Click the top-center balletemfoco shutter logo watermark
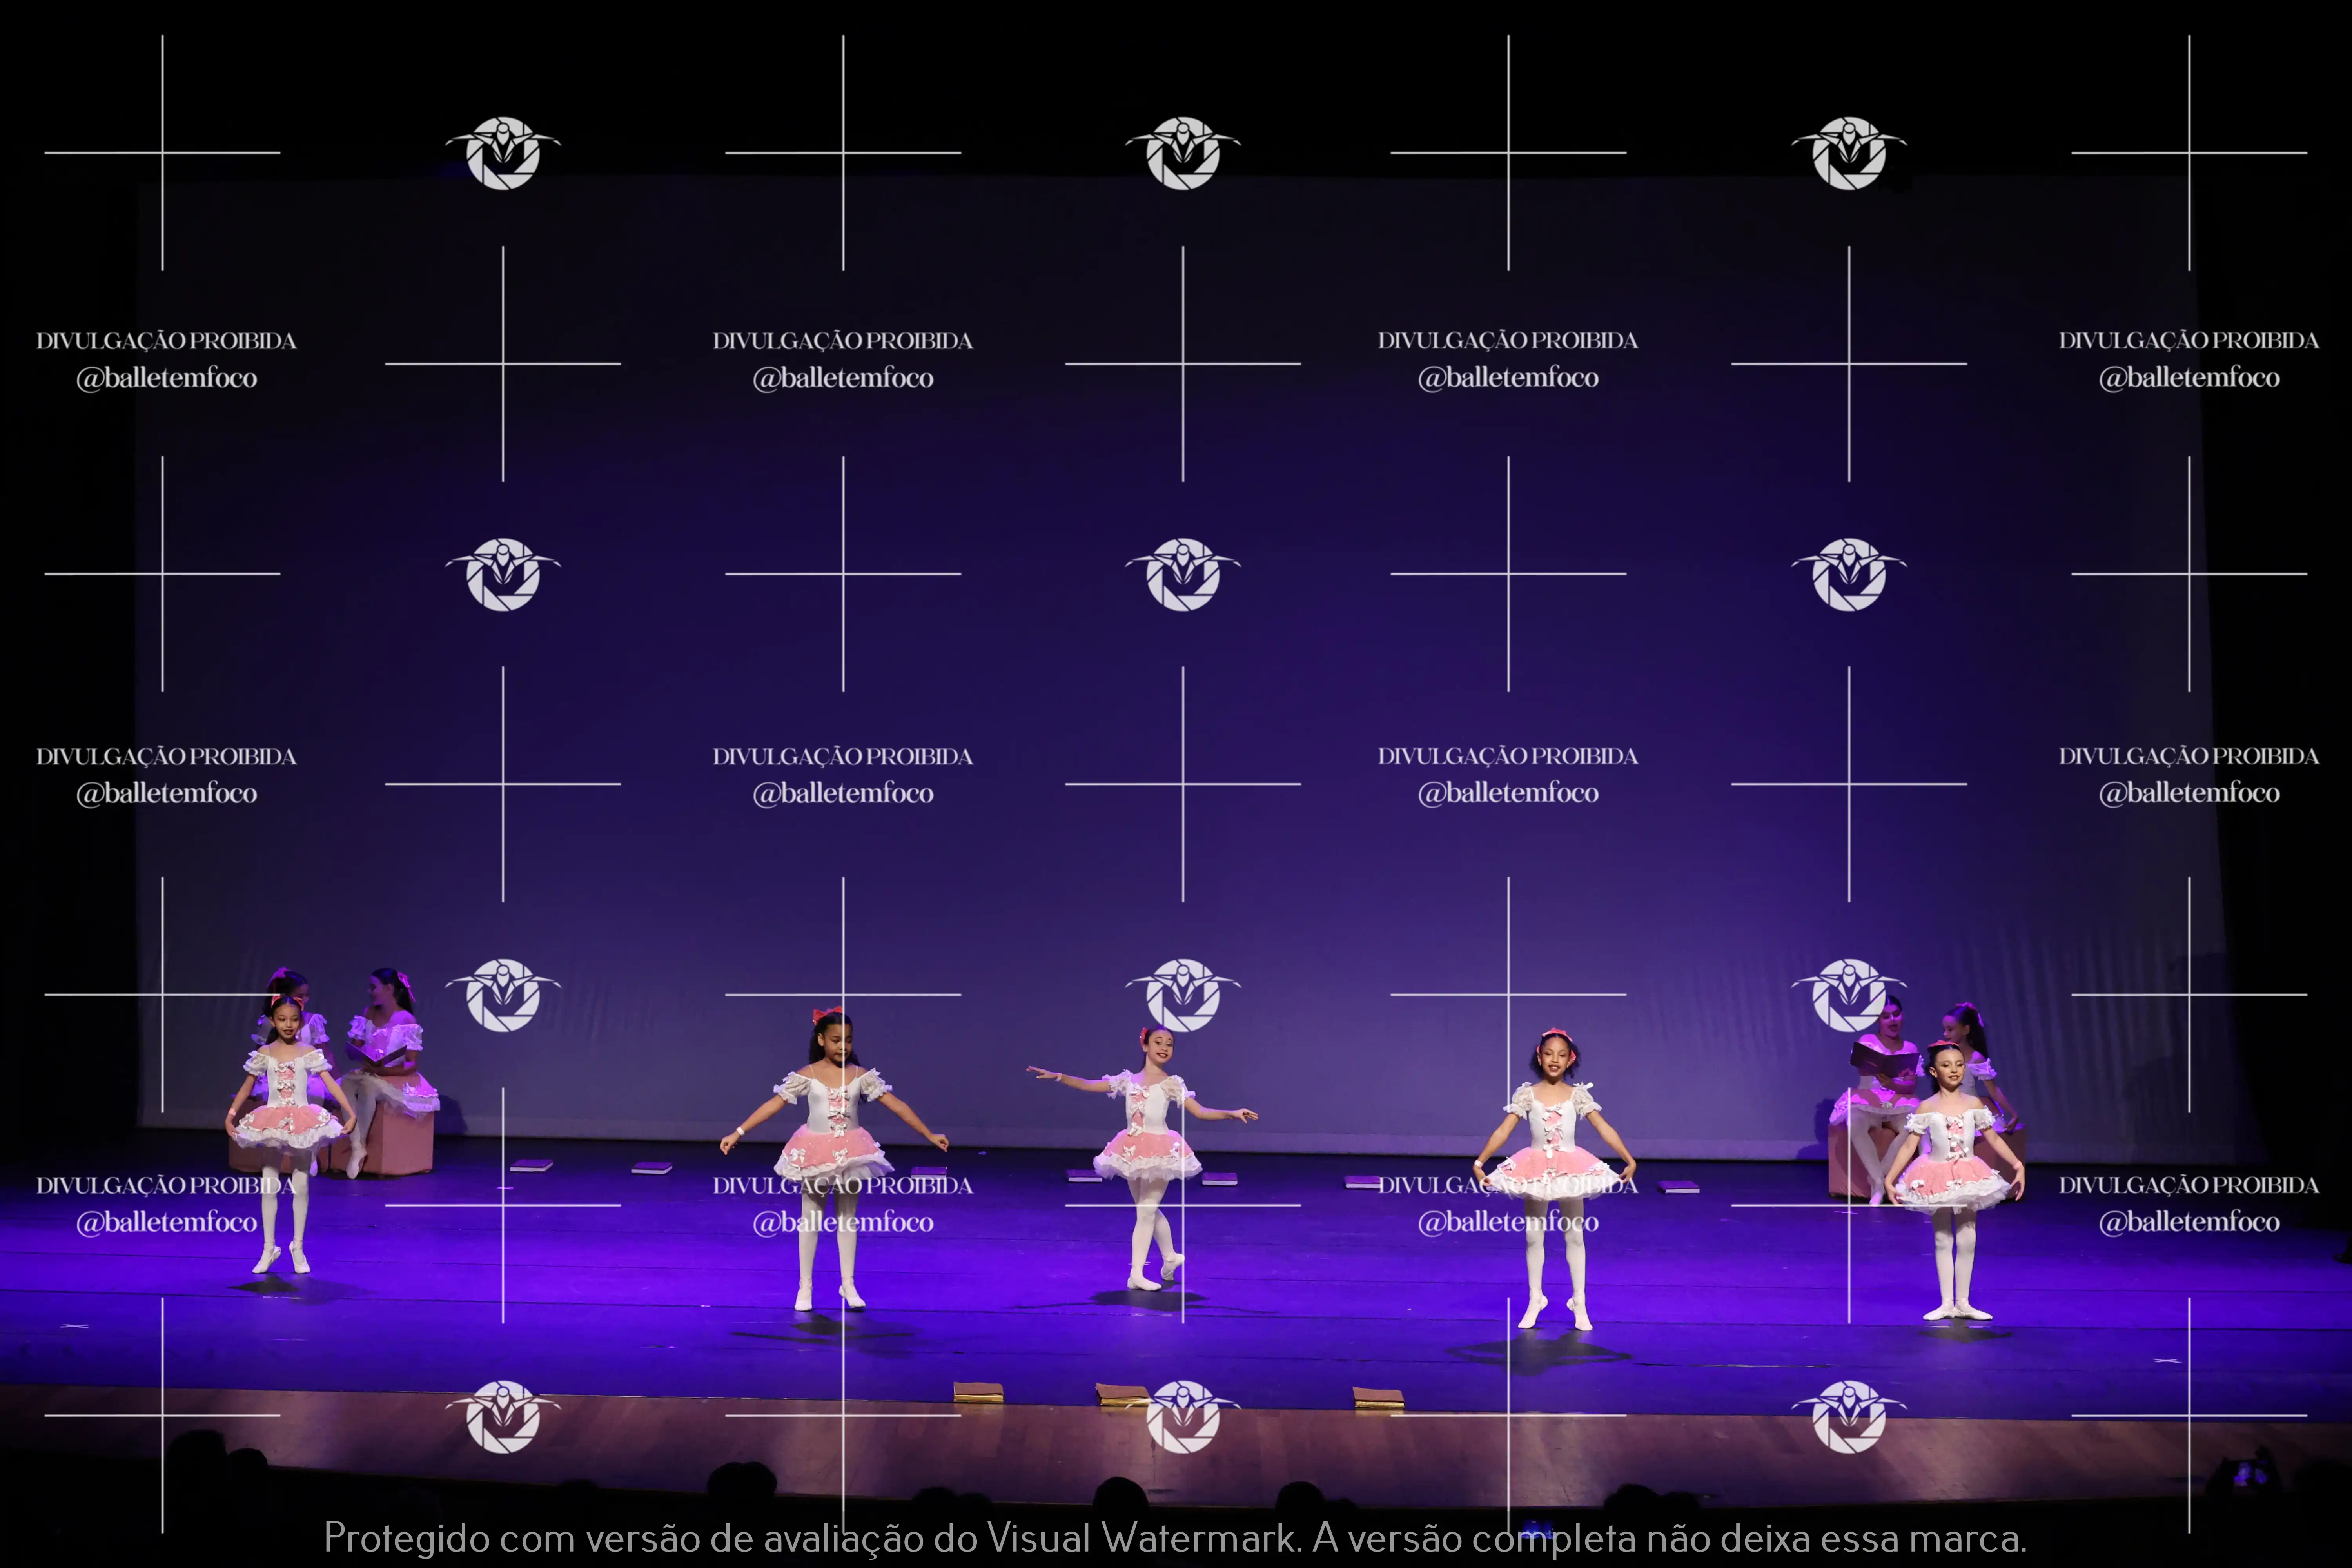The image size is (2352, 1568). [1183, 153]
